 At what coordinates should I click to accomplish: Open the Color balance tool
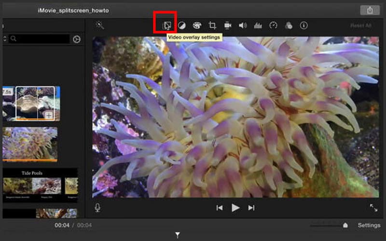(x=182, y=26)
